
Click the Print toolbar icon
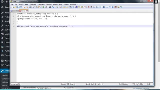pos(30,7)
